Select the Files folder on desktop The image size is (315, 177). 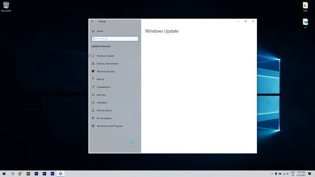305,6
